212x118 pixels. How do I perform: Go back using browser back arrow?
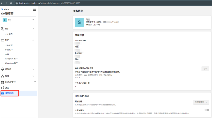coord(2,3)
